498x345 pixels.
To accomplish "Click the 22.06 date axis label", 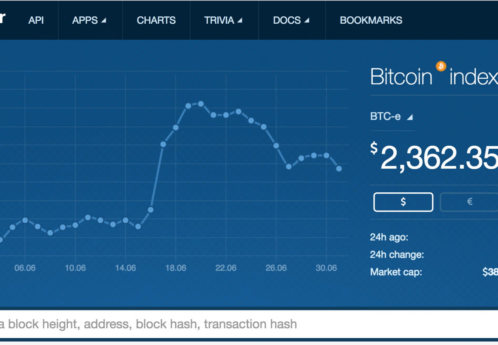I will (x=226, y=268).
